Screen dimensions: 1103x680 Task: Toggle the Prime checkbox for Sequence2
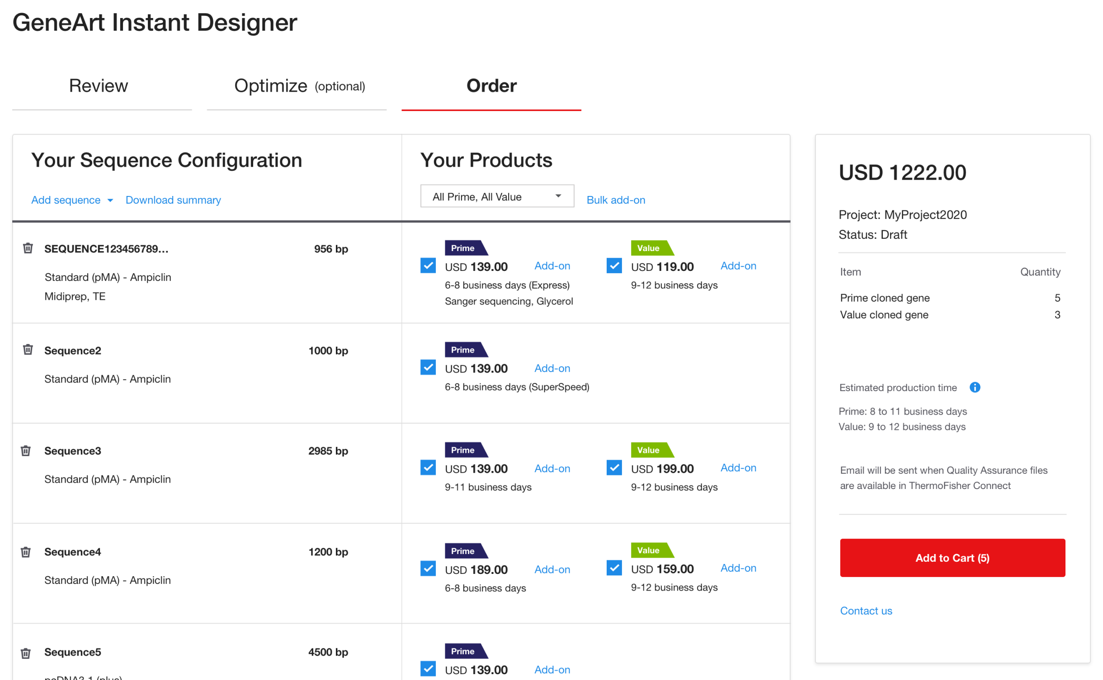428,367
